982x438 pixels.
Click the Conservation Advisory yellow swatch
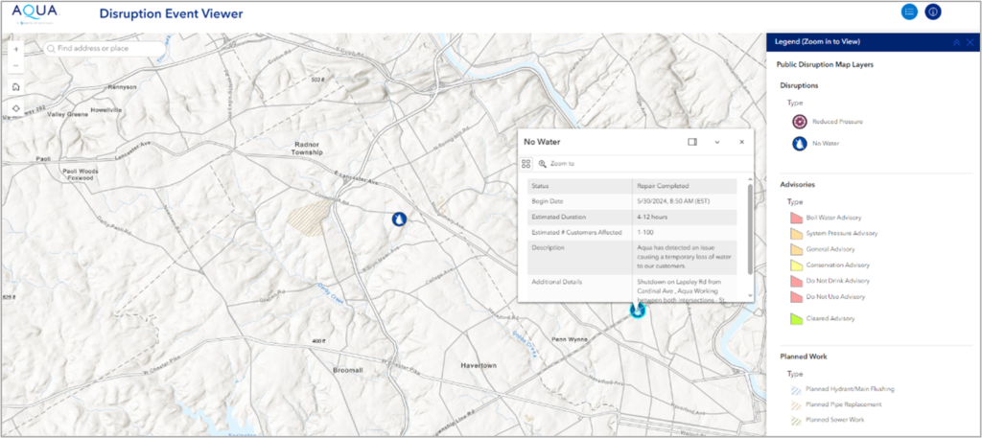point(797,265)
